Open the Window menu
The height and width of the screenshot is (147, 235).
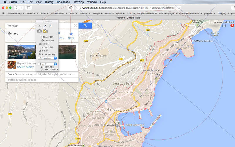92,2
